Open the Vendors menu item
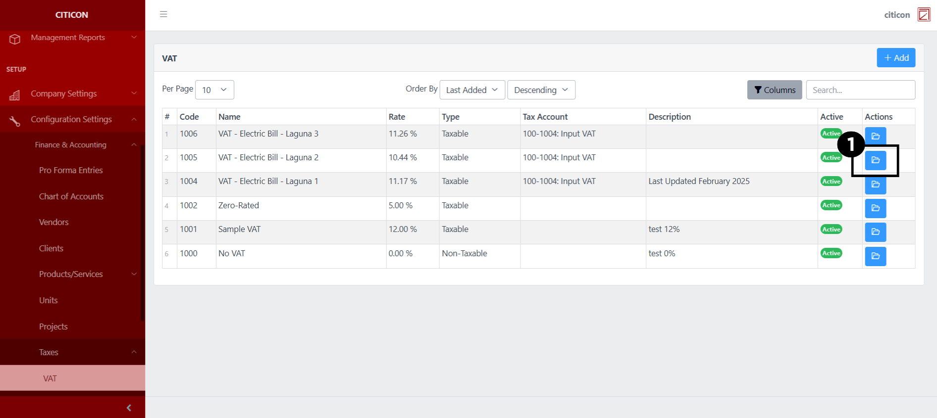This screenshot has height=418, width=937. [x=54, y=222]
